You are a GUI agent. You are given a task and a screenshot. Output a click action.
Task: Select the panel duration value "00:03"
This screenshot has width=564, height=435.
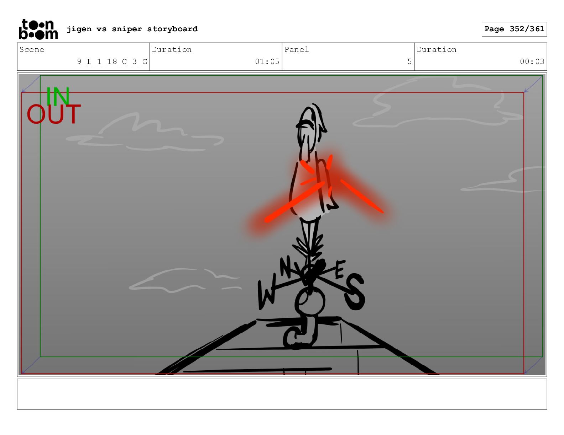tap(532, 61)
